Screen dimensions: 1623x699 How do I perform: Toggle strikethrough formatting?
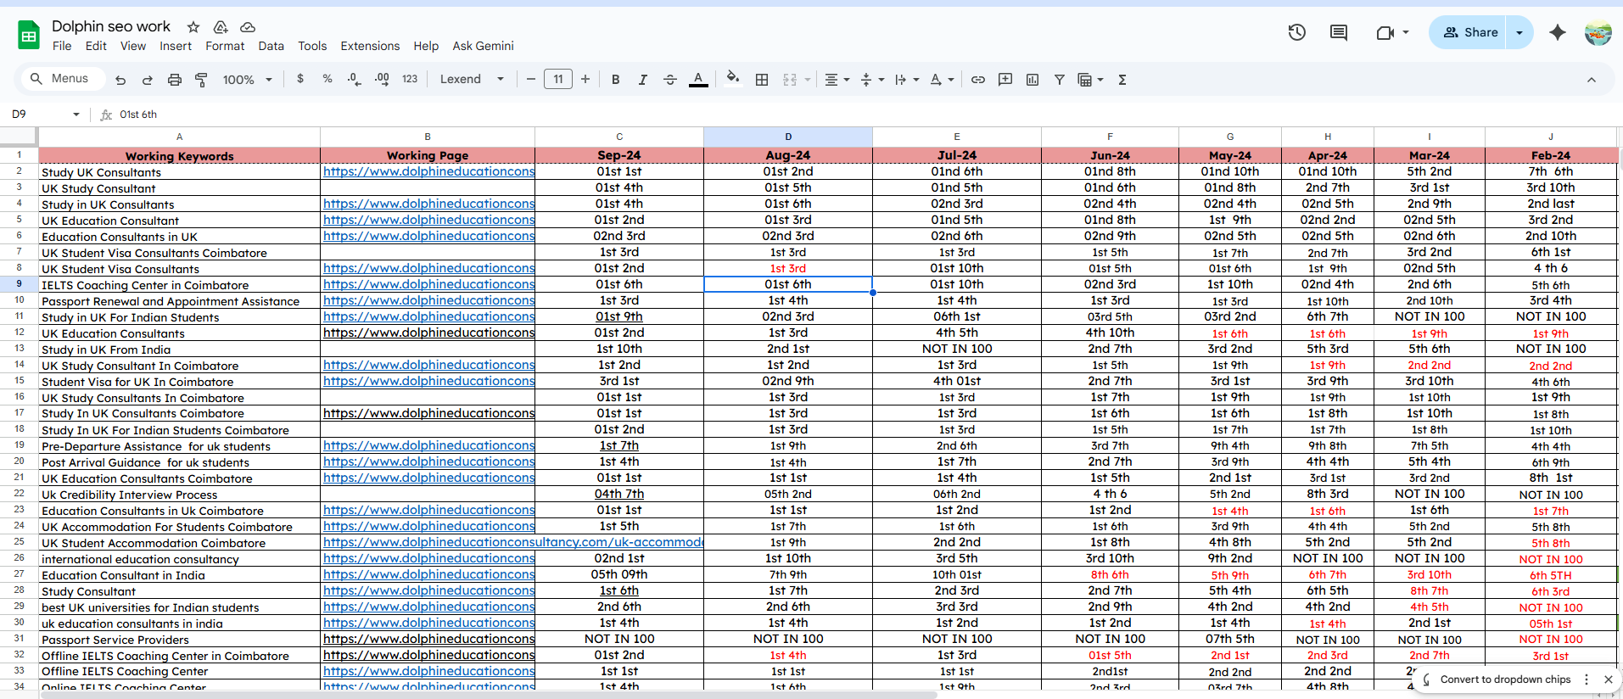[x=669, y=80]
